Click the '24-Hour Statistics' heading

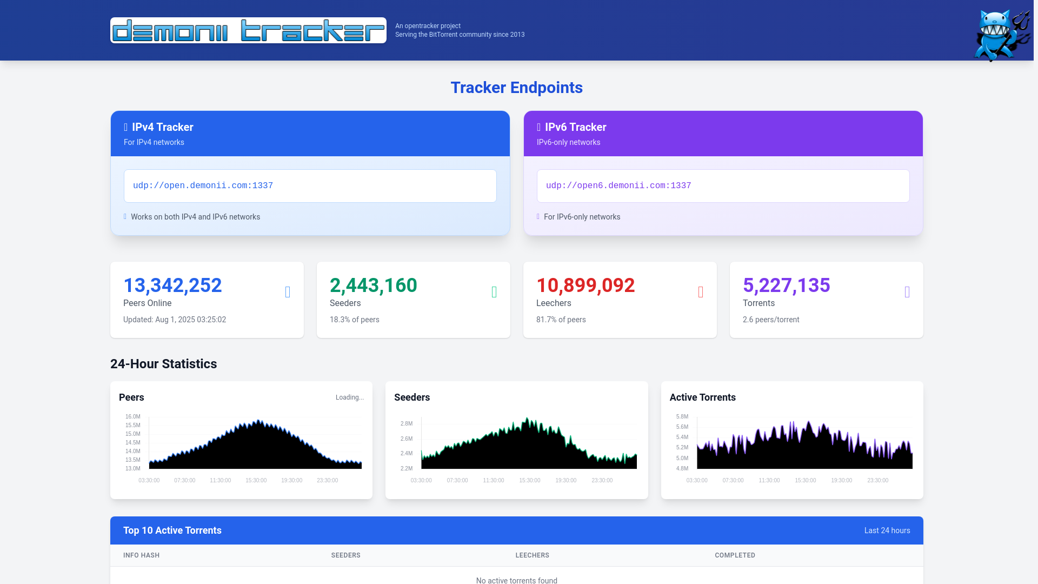point(164,364)
